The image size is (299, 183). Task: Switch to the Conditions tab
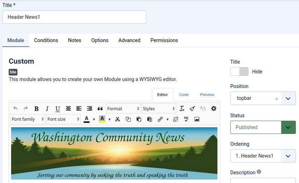pos(46,40)
